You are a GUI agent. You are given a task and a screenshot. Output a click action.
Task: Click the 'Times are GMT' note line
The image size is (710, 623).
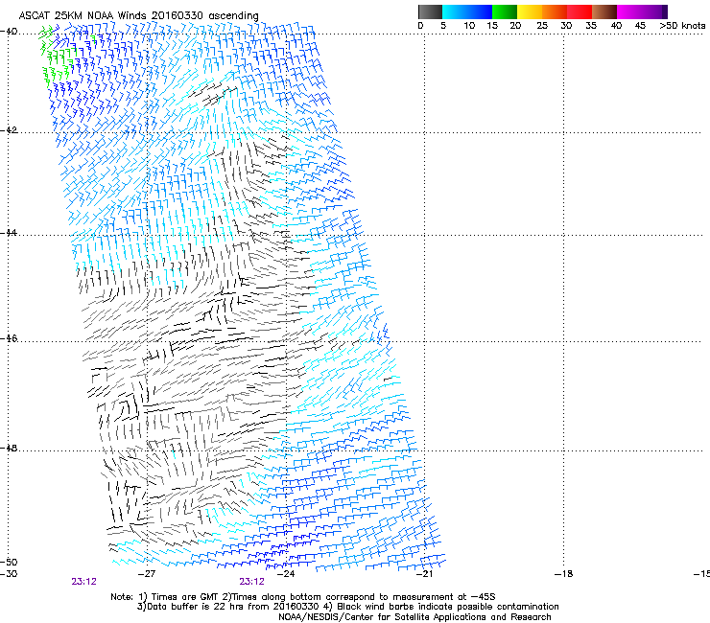pos(303,597)
